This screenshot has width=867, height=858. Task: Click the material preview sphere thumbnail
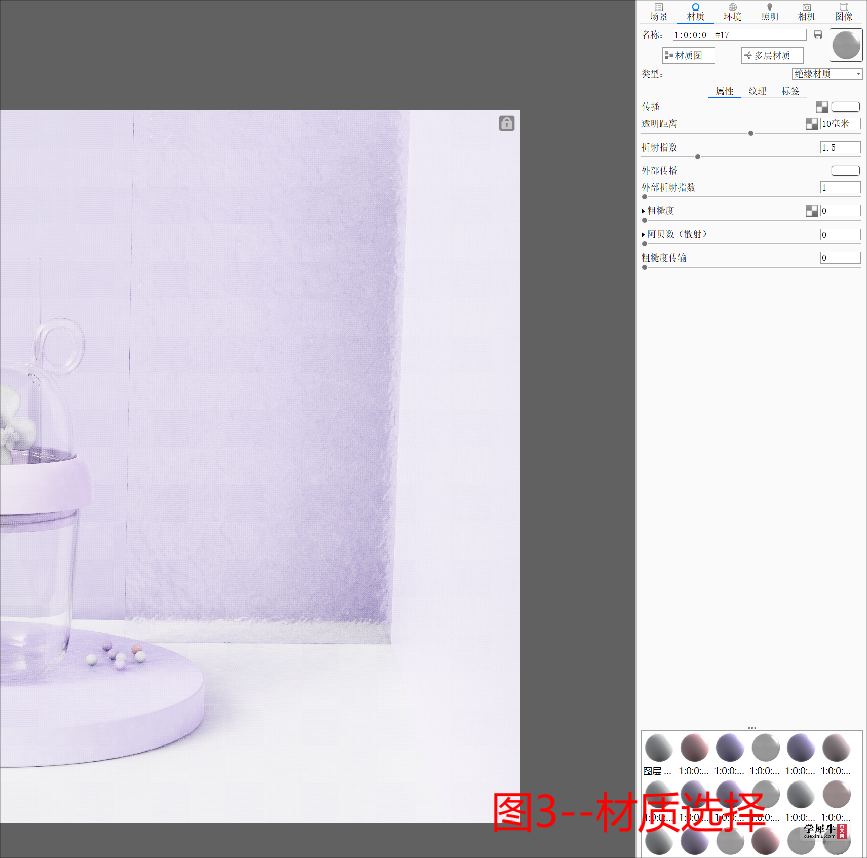(x=846, y=45)
